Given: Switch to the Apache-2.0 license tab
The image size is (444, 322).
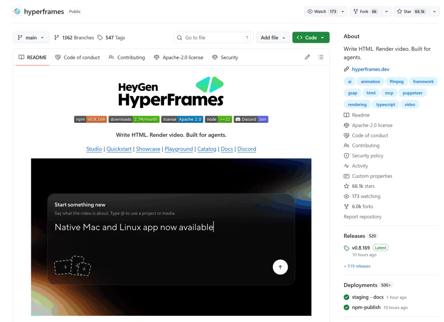Looking at the screenshot, I should pyautogui.click(x=178, y=57).
